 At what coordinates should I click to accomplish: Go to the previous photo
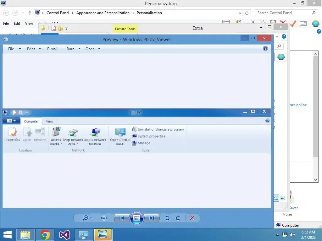tap(122, 218)
